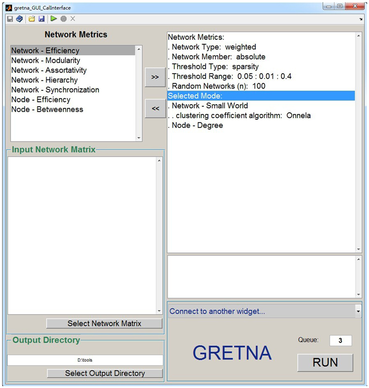
Task: Click the X cancel toolbar icon
Action: (73, 18)
